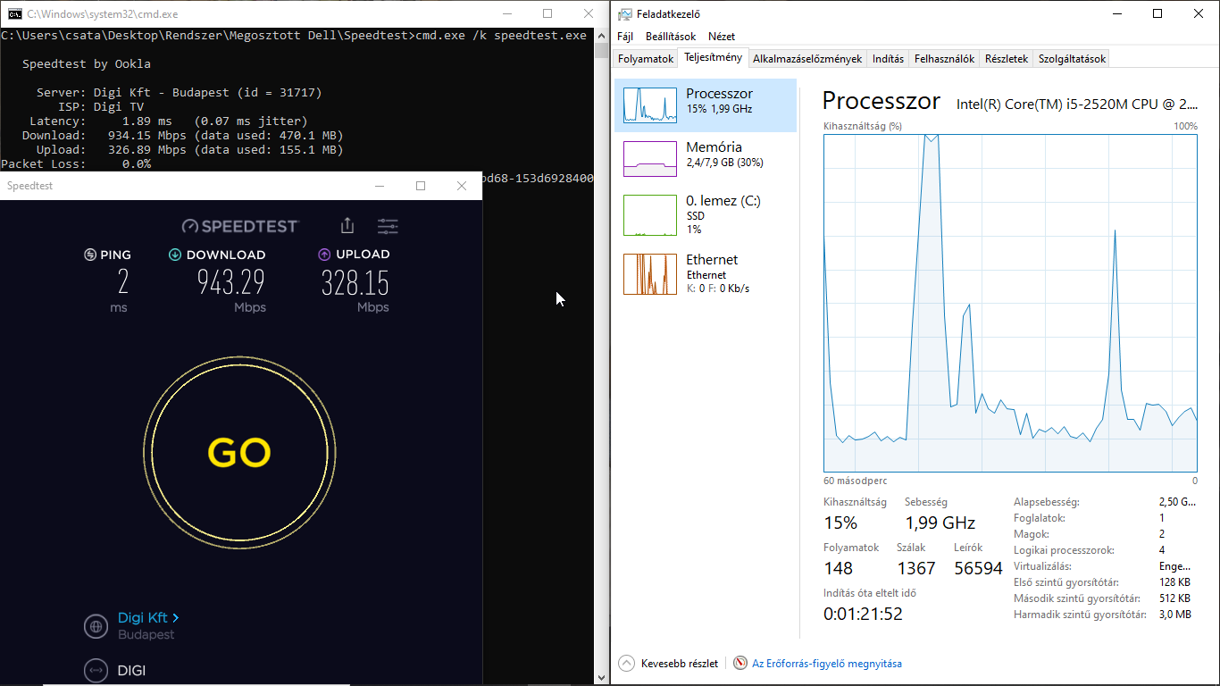Click the Speedtest by Ookla line
The height and width of the screenshot is (686, 1220).
click(x=87, y=63)
